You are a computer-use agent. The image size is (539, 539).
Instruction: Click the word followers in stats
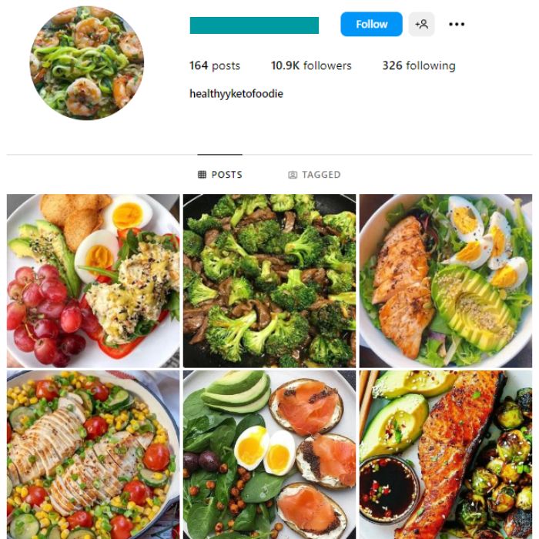[x=327, y=65]
